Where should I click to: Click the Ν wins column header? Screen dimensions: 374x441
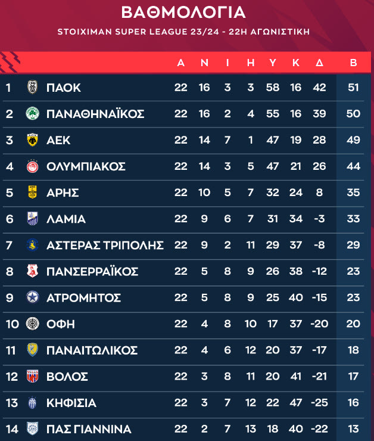click(204, 63)
